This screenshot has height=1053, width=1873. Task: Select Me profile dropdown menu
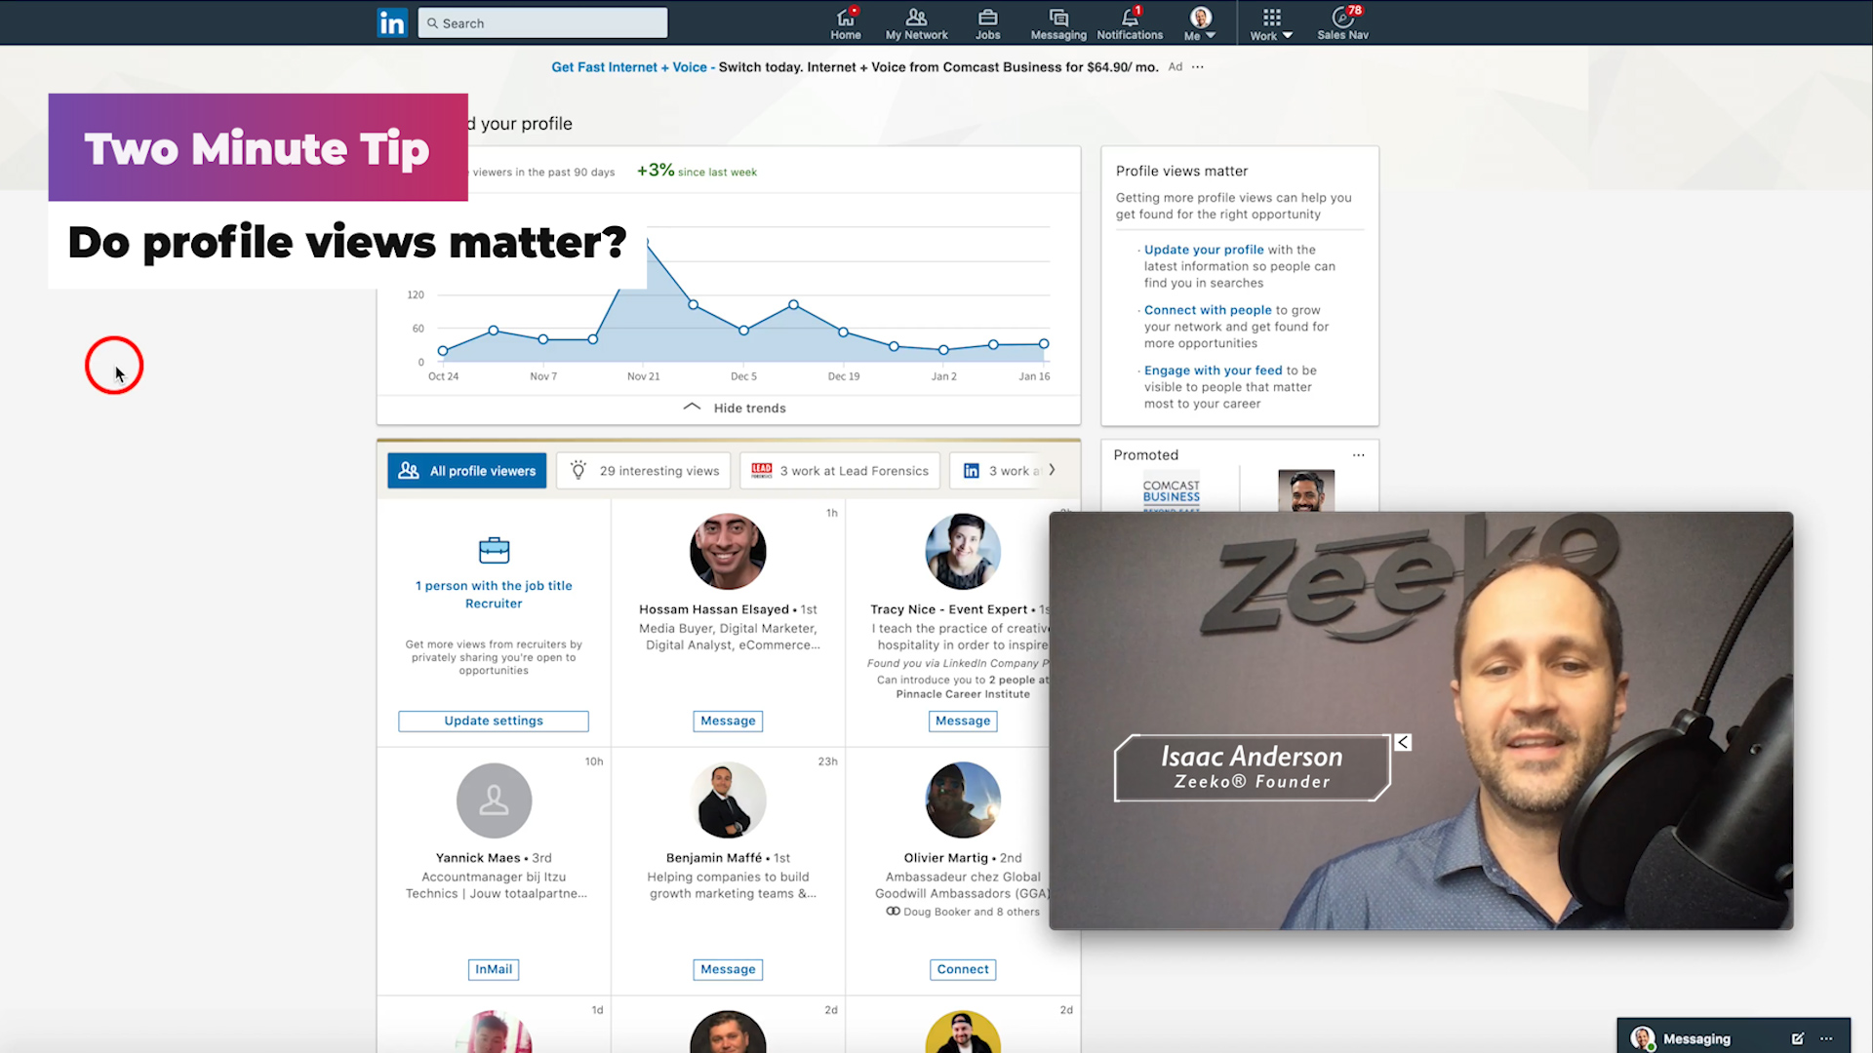[x=1196, y=24]
